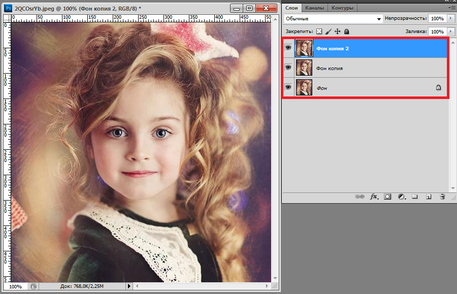The height and width of the screenshot is (294, 457).
Task: Minimize the document window
Action: tap(237, 8)
